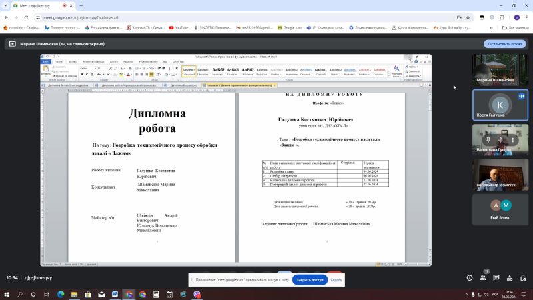Toggle justify alignment in Word ribbon

(151, 74)
